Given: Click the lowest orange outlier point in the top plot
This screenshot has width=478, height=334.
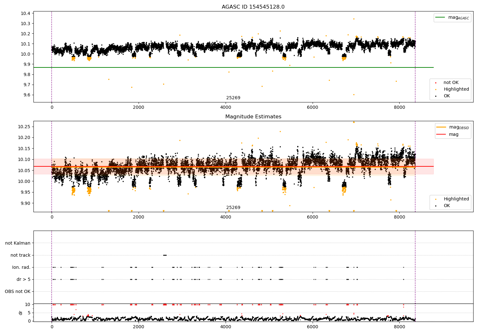Looking at the screenshot, I should coord(354,94).
